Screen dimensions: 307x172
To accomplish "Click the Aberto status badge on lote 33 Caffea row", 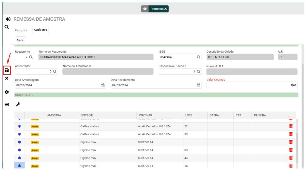I will 35,134.
